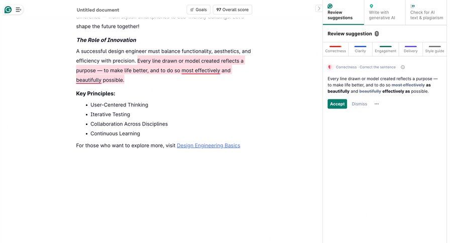Open the Goals settings button
The height and width of the screenshot is (243, 452).
198,10
